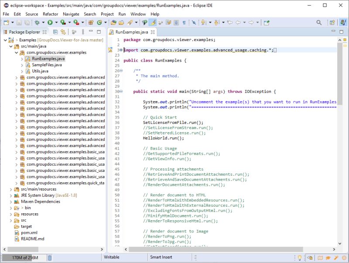Open the Debug dropdown arrow

click(43, 23)
